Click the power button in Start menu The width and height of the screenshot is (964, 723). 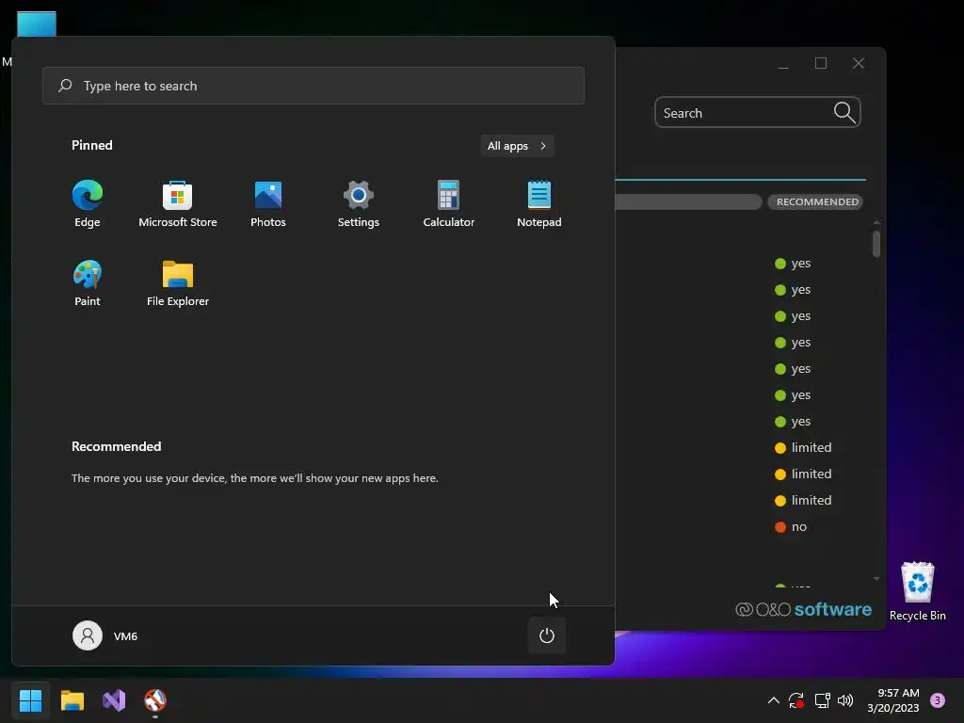(547, 635)
